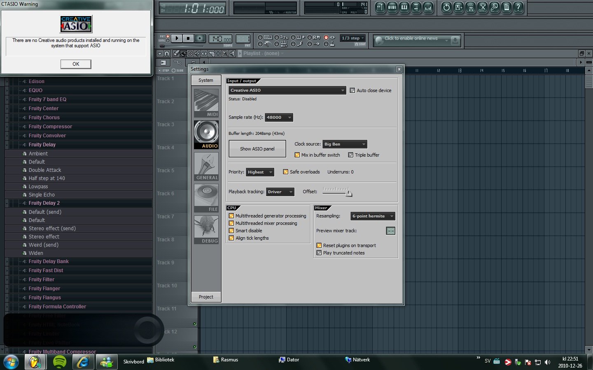Click the help question mark icon
Viewport: 593px width, 370px height.
518,7
